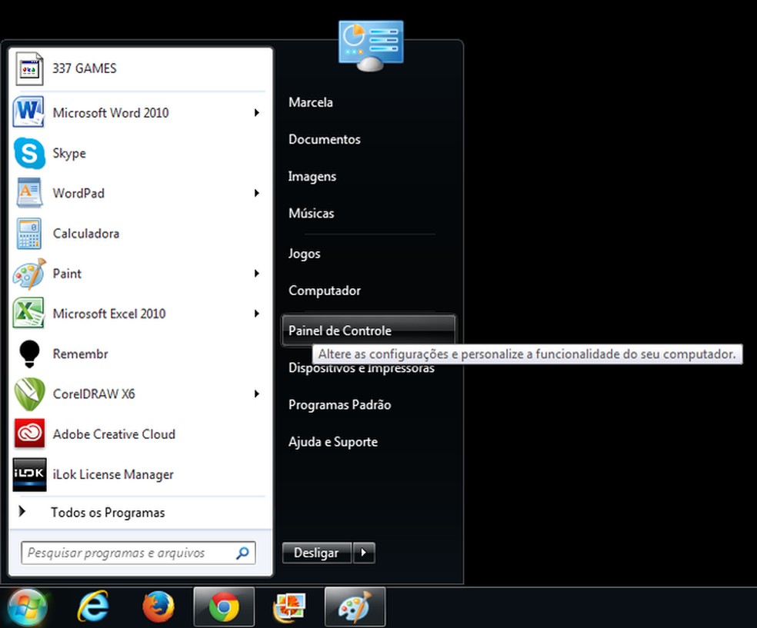Expand WordPad jump list arrow
Viewport: 757px width, 628px height.
click(x=257, y=193)
